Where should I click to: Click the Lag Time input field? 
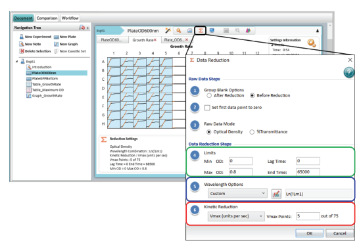point(308,161)
